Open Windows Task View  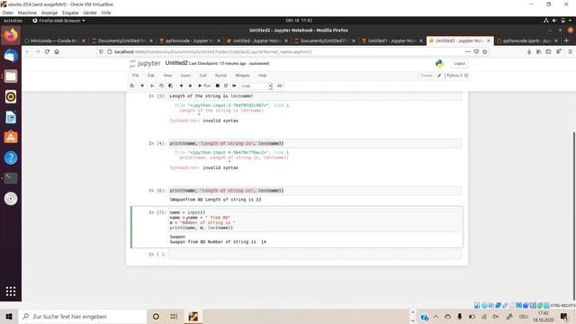(x=174, y=316)
